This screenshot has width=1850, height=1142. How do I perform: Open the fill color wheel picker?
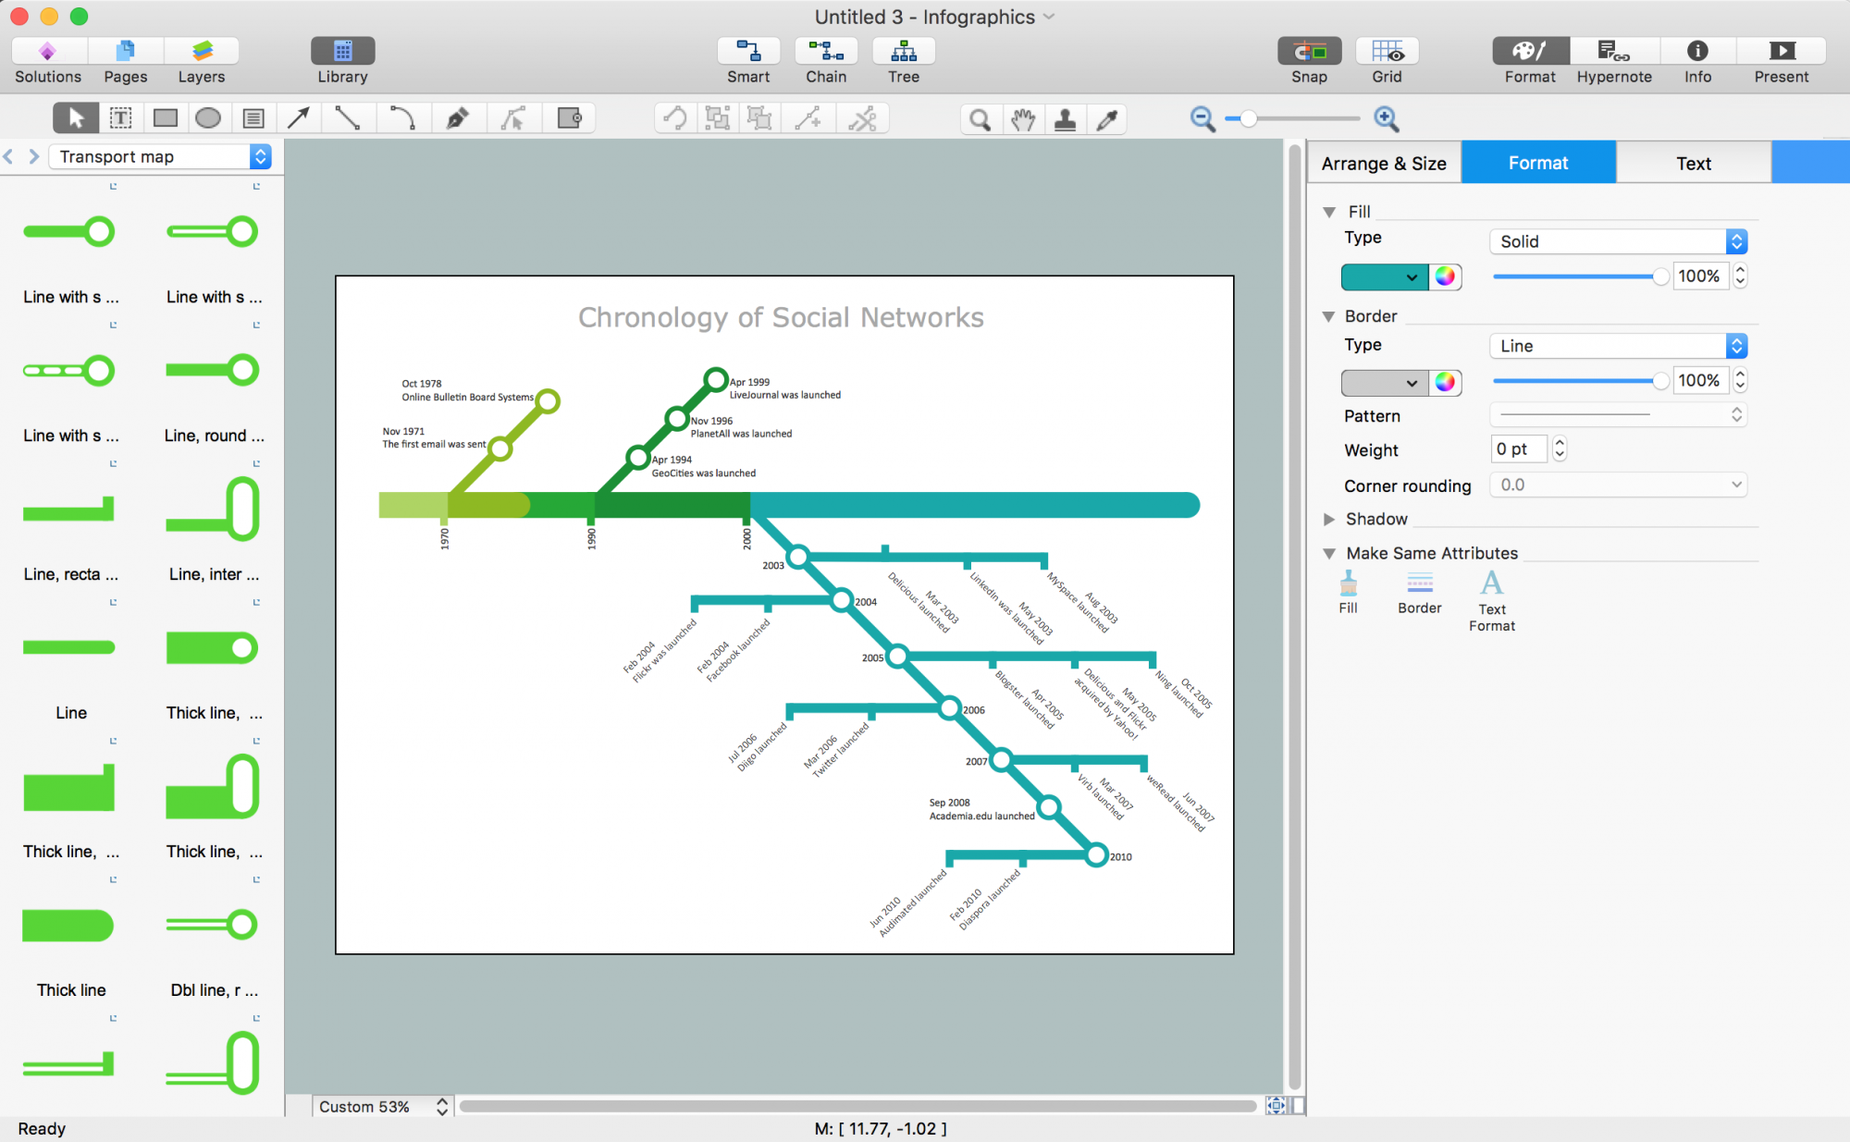pos(1446,276)
